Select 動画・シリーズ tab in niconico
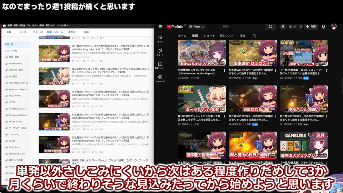343x193 pixels. (55, 32)
